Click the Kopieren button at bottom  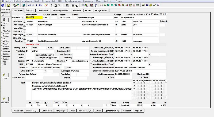point(139,111)
